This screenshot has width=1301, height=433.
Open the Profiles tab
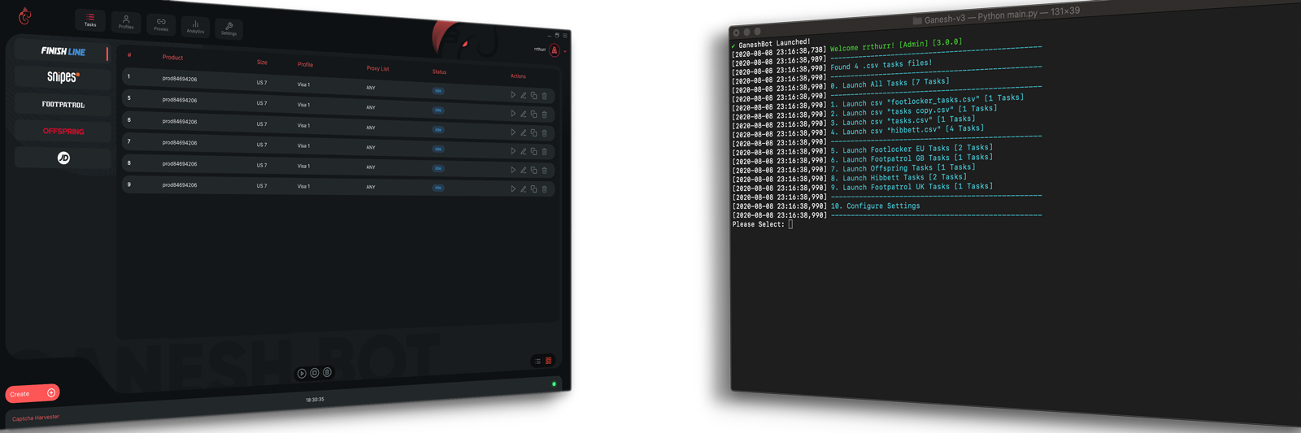point(126,22)
